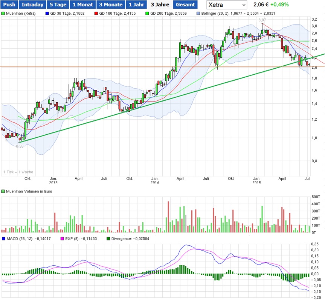Switch chart to 3 Monate
The image size is (325, 300).
tap(111, 5)
